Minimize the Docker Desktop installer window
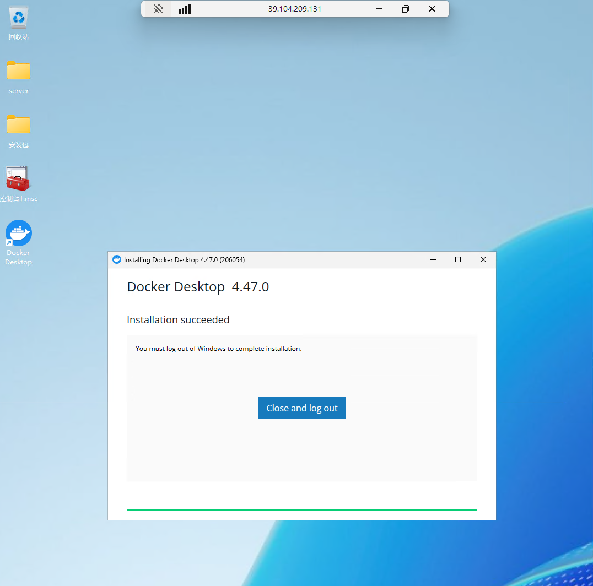 click(433, 259)
